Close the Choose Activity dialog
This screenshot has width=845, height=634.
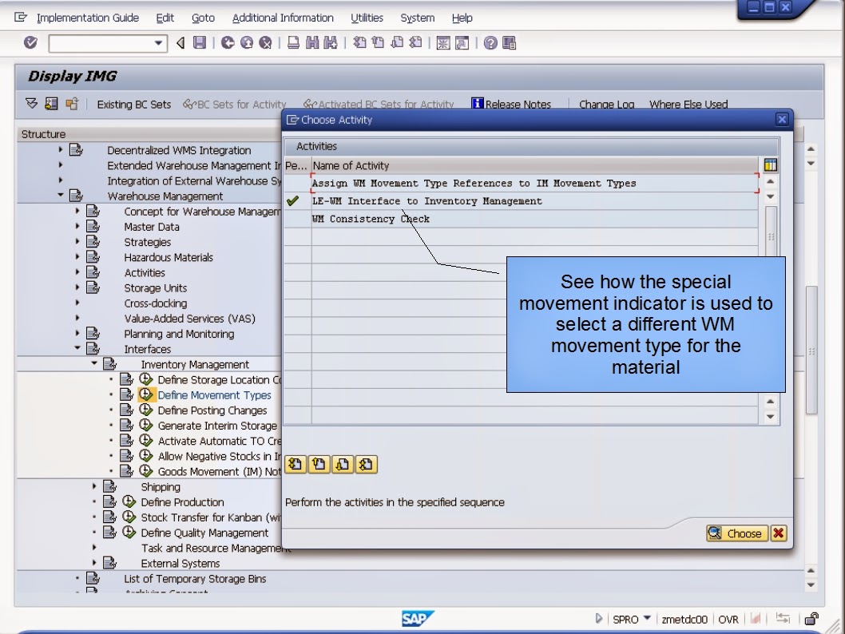(x=782, y=120)
